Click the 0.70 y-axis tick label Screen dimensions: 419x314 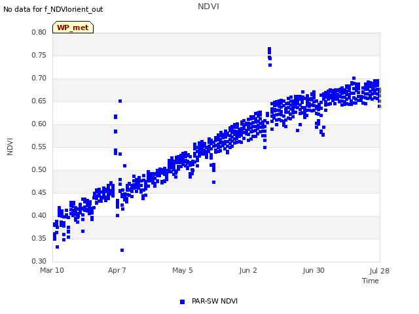39,78
